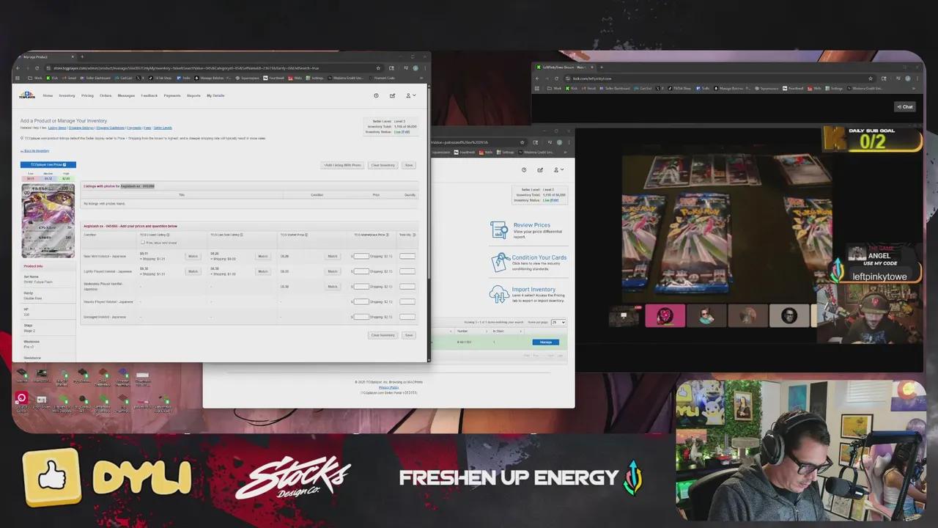Open the help question-mark icon in front window

tap(376, 95)
